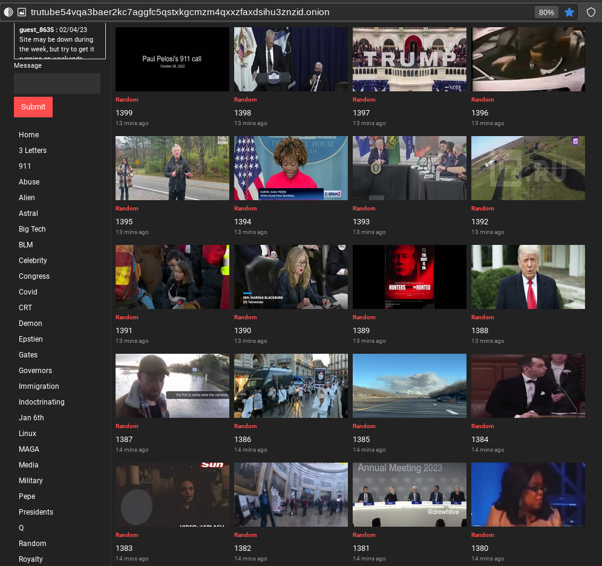
Task: Reset the 80% zoom level indicator
Action: click(546, 12)
